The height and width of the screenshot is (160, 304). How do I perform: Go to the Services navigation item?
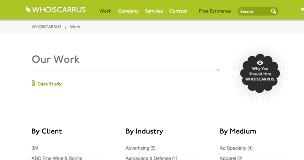click(154, 11)
